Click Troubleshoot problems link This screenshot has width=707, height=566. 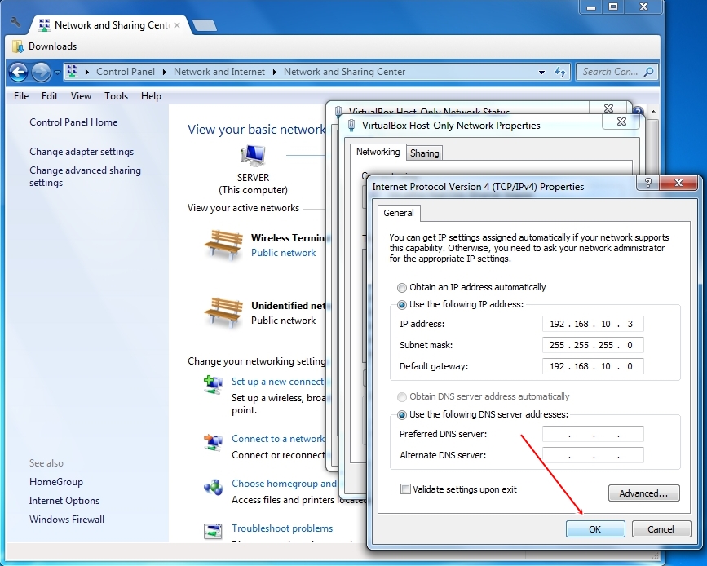pyautogui.click(x=282, y=528)
